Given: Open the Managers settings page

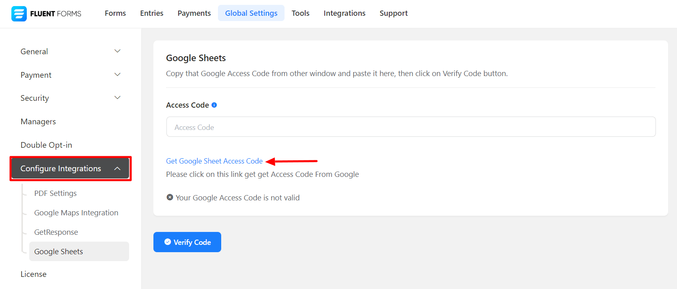Looking at the screenshot, I should [x=38, y=122].
